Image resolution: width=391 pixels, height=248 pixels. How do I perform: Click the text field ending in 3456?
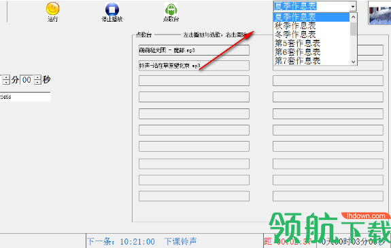25,97
